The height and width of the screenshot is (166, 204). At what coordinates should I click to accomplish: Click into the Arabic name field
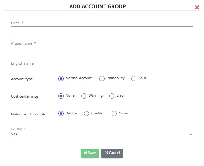(102, 43)
